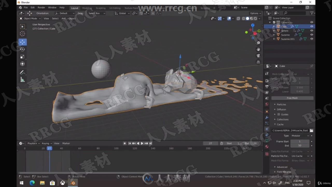Open the Object properties orange square tab
The width and height of the screenshot is (332, 187).
[267, 112]
